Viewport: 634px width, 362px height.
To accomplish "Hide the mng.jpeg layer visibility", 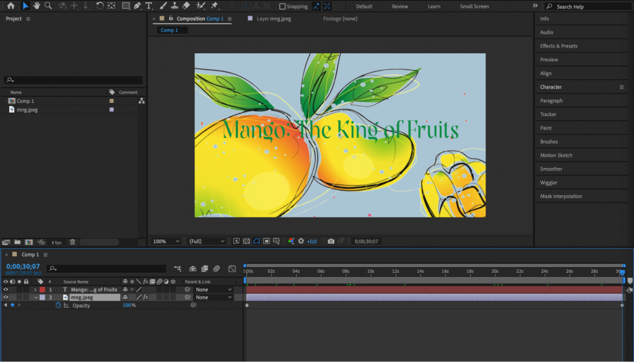I will point(6,297).
